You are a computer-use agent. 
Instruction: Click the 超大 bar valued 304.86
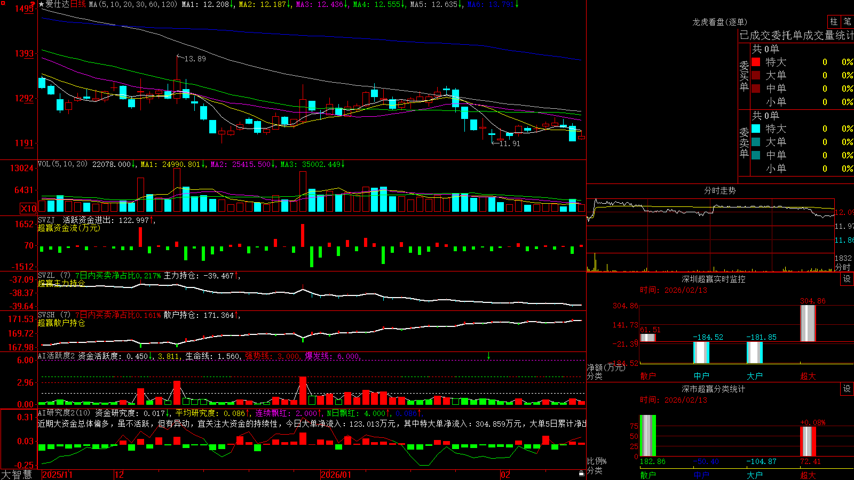pyautogui.click(x=808, y=323)
